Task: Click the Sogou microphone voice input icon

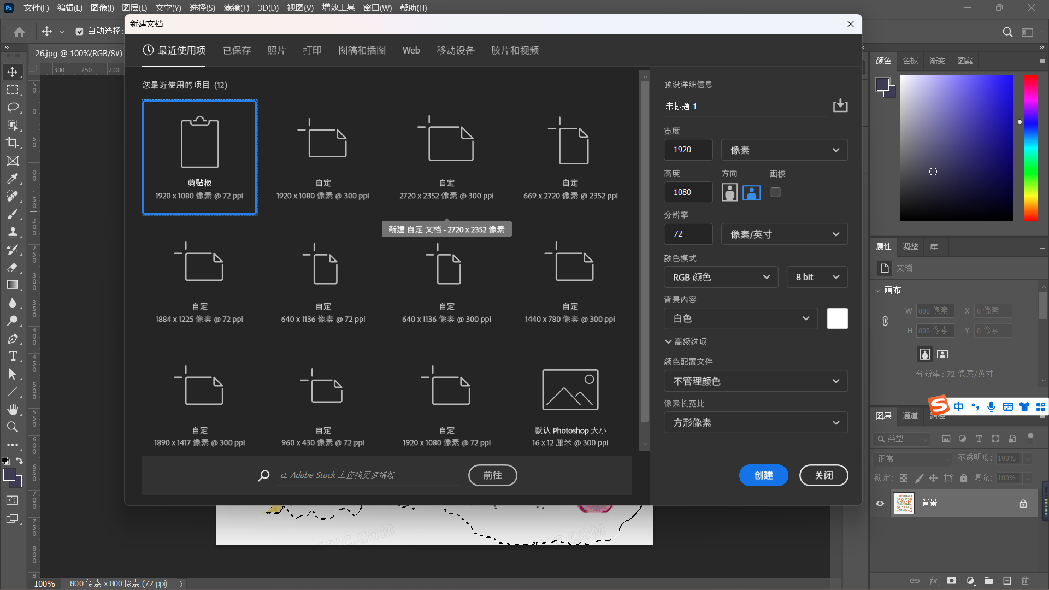Action: click(x=991, y=406)
